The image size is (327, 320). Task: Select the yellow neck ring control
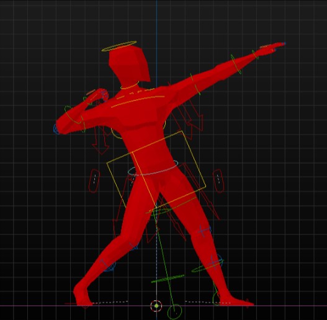[130, 86]
